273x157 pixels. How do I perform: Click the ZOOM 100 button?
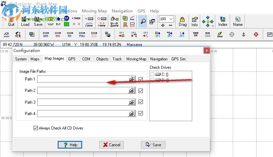(58, 35)
